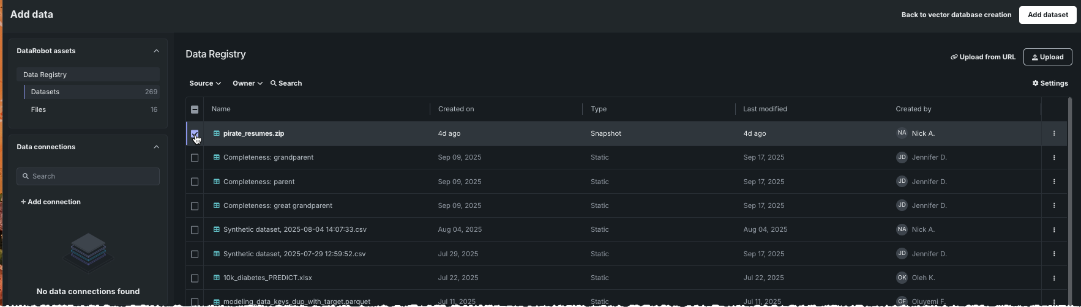The width and height of the screenshot is (1081, 307).
Task: Open the row menu for pirate_resumes.zip
Action: click(1053, 133)
